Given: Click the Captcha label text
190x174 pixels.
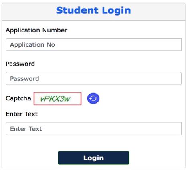Looking at the screenshot, I should 18,98.
